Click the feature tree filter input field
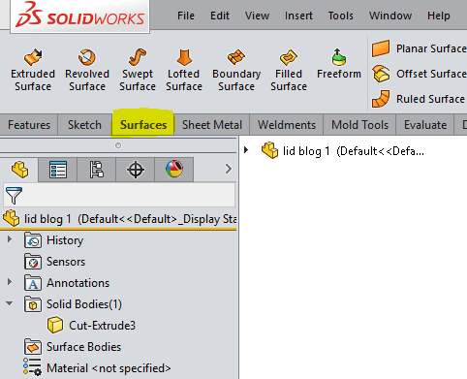This screenshot has width=467, height=379. (x=119, y=195)
